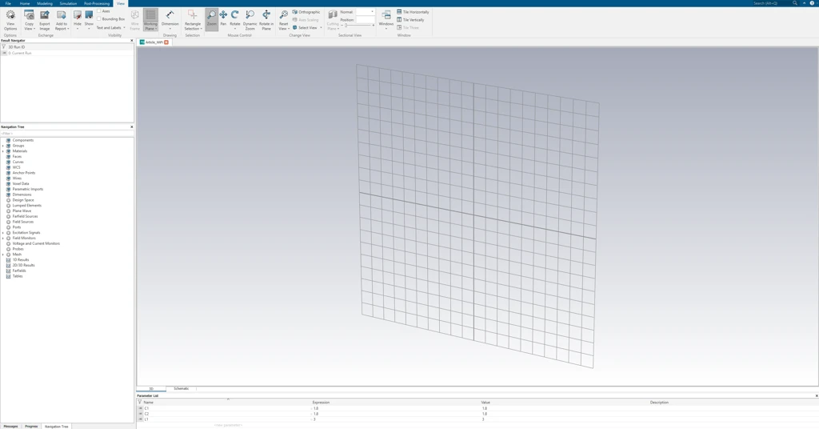Activate Dynamic Zoom mode

tap(250, 20)
